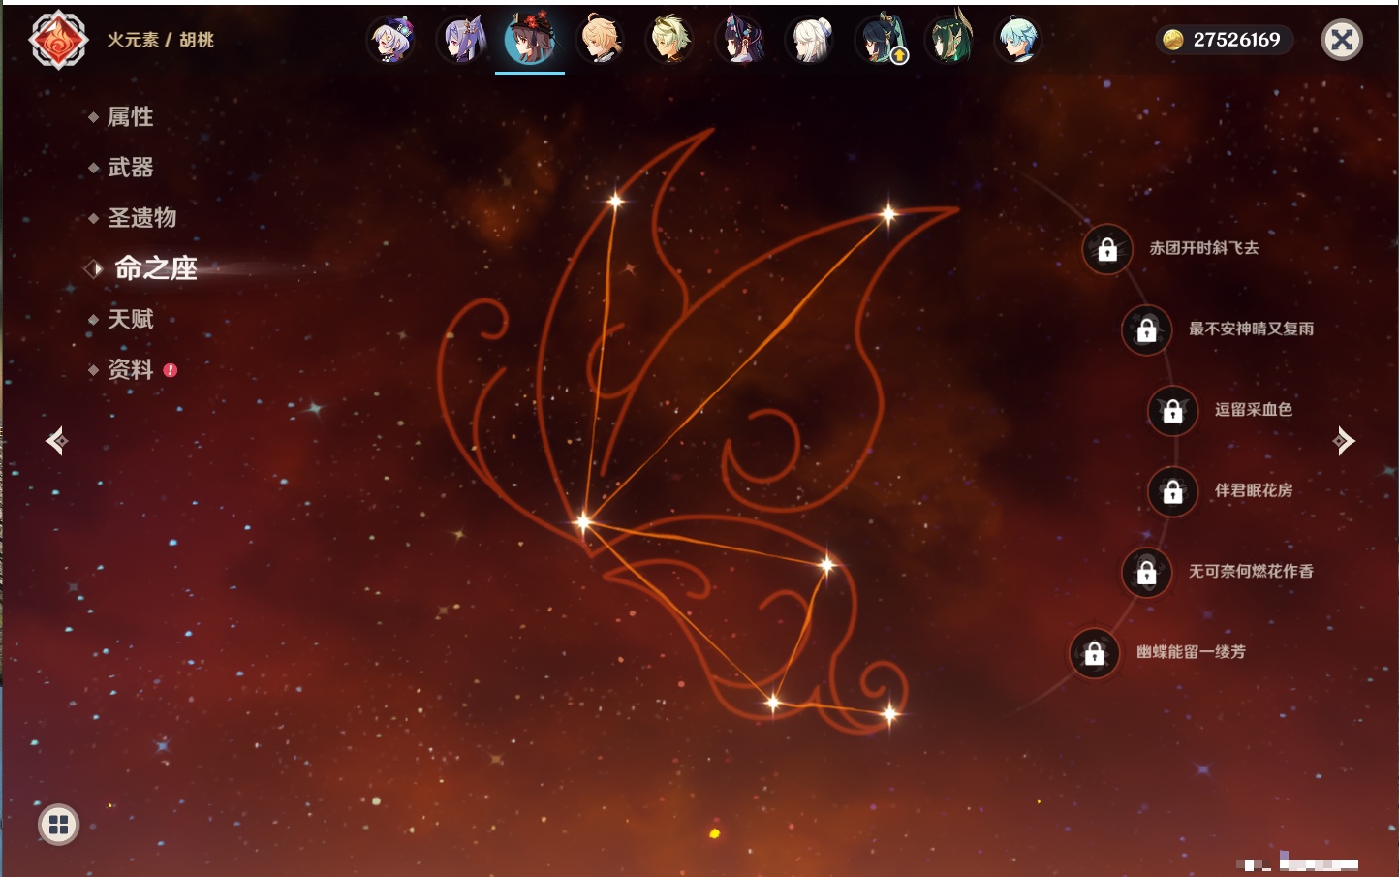This screenshot has width=1399, height=877.
Task: Open the four-square grid menu icon
Action: [x=58, y=825]
